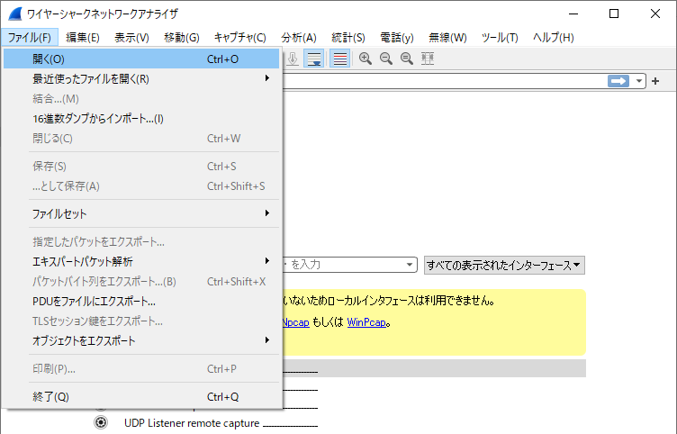Expand 最近使ったファイルを開く(R) submenu
Viewport: 677px width, 434px height.
[x=141, y=78]
